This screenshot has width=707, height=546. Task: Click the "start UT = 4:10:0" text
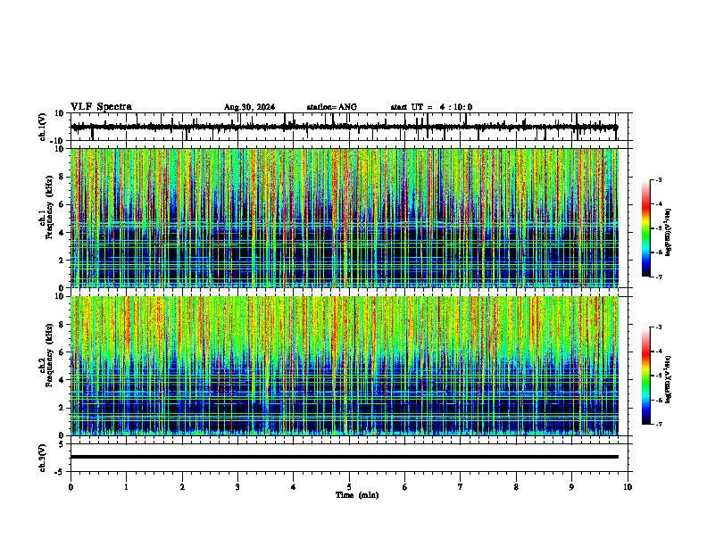[431, 107]
